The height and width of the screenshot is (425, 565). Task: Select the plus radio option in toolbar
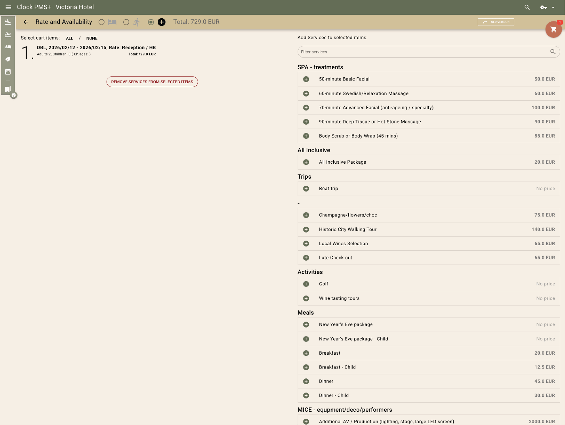[151, 22]
